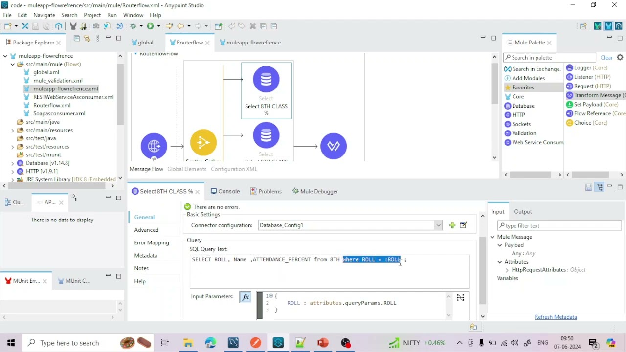The height and width of the screenshot is (352, 626).
Task: Select the top Select 8TH CLASS % database node
Action: [266, 90]
